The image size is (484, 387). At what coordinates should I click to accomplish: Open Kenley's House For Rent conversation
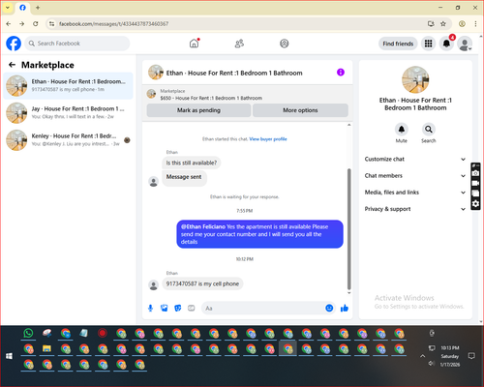pyautogui.click(x=68, y=140)
